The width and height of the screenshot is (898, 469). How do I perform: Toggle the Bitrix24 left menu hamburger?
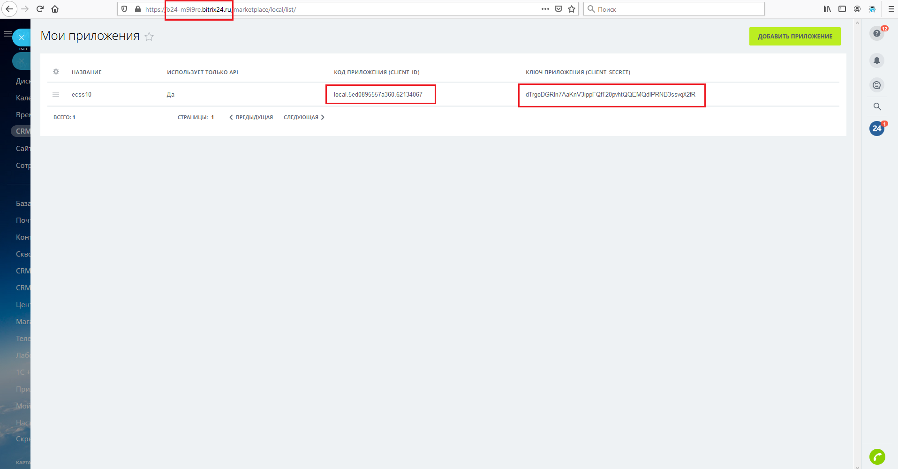pos(8,34)
